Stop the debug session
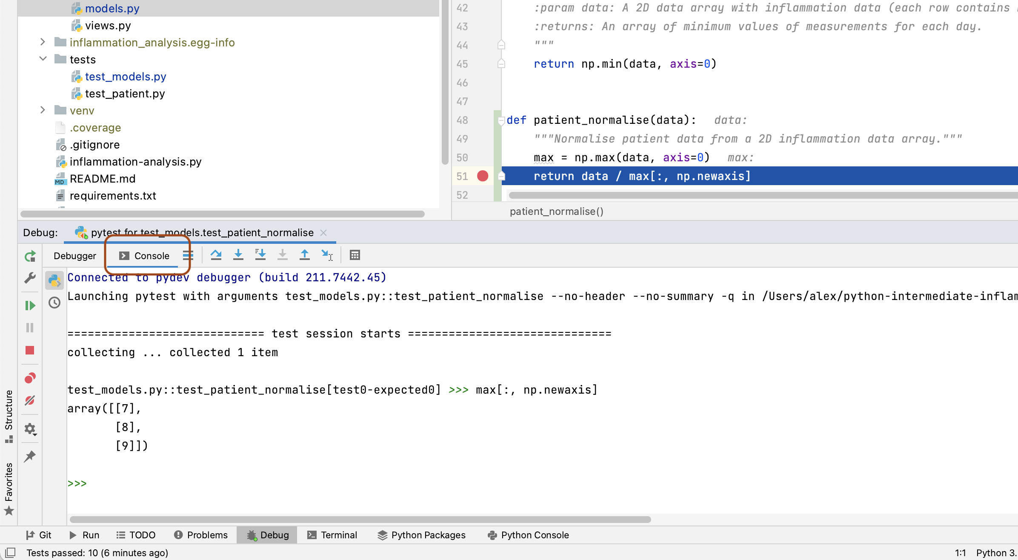The image size is (1018, 560). 30,350
